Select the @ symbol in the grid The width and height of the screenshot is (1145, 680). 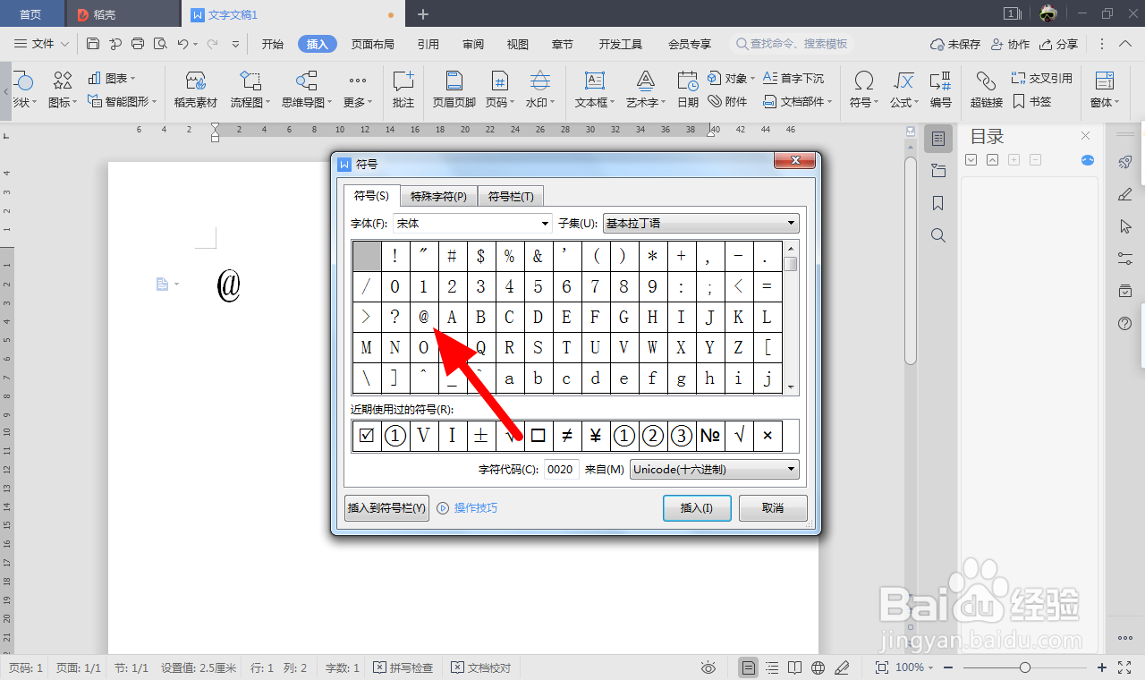click(424, 317)
